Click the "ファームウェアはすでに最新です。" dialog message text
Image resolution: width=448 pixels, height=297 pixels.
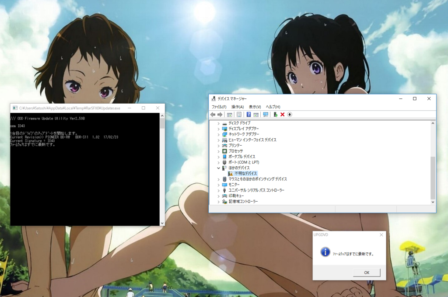(353, 254)
